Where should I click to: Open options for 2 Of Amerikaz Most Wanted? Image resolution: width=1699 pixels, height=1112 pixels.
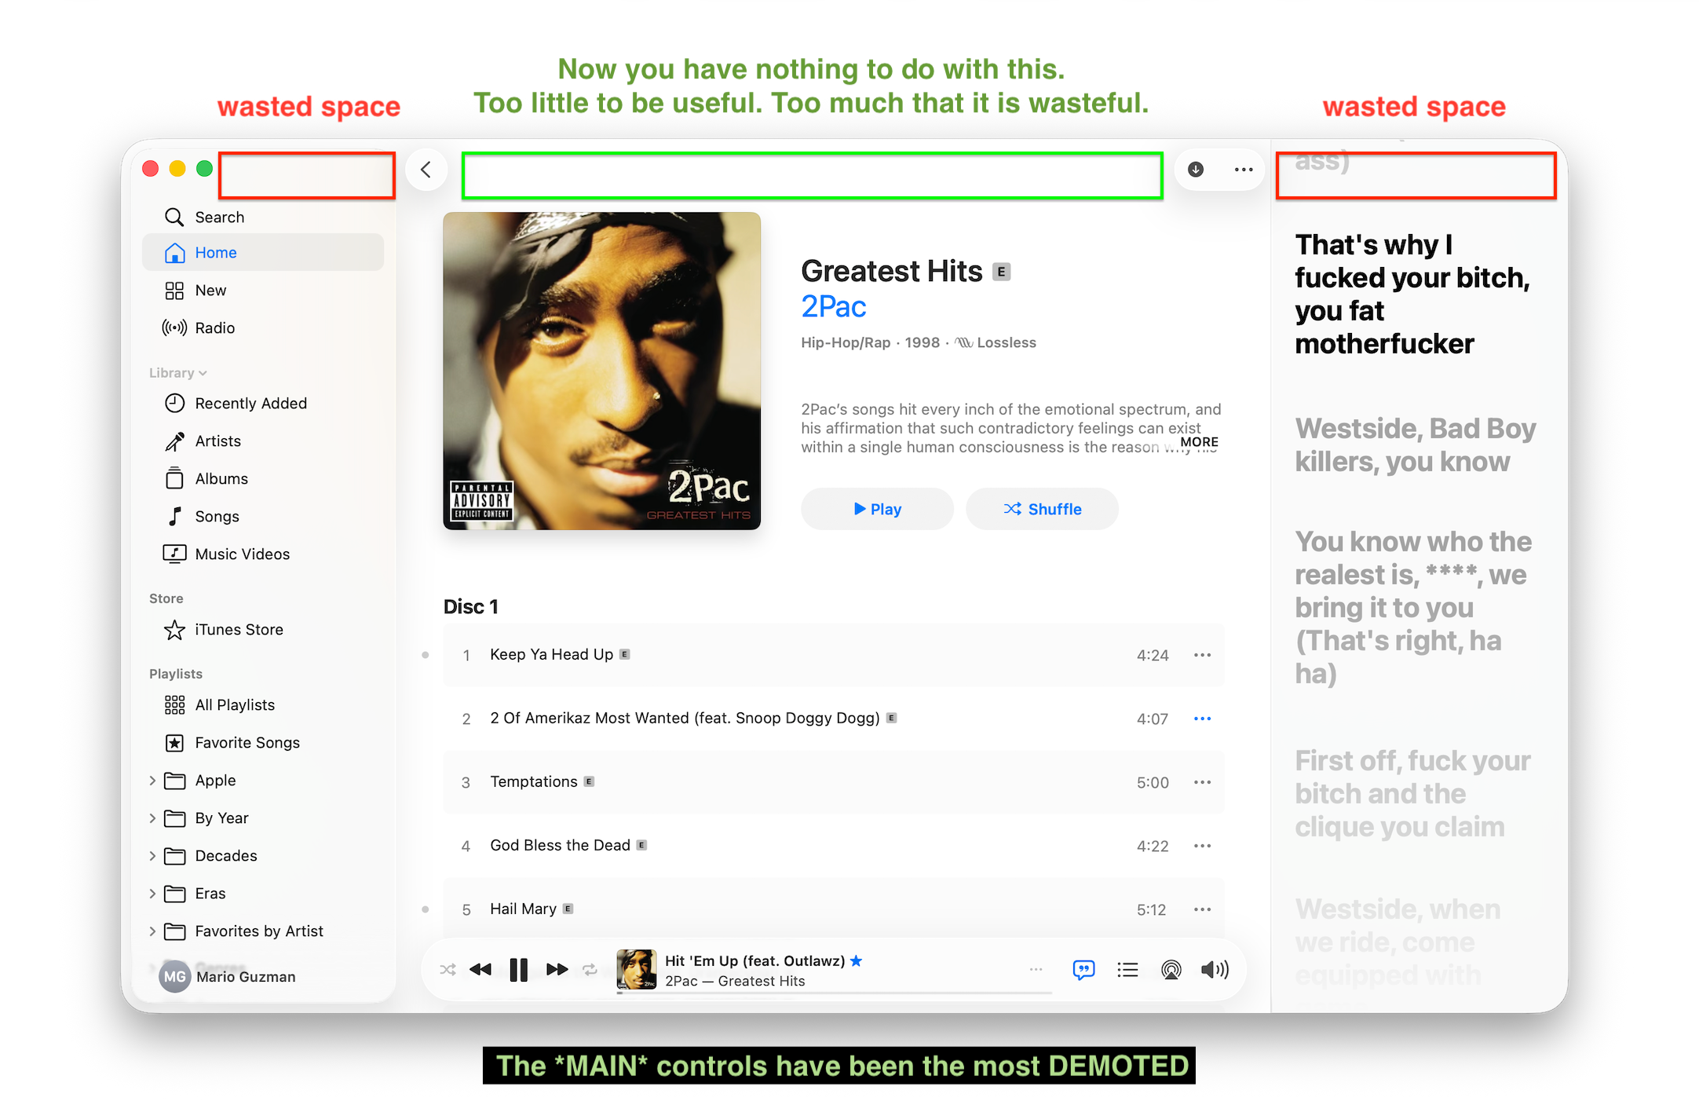pyautogui.click(x=1203, y=719)
